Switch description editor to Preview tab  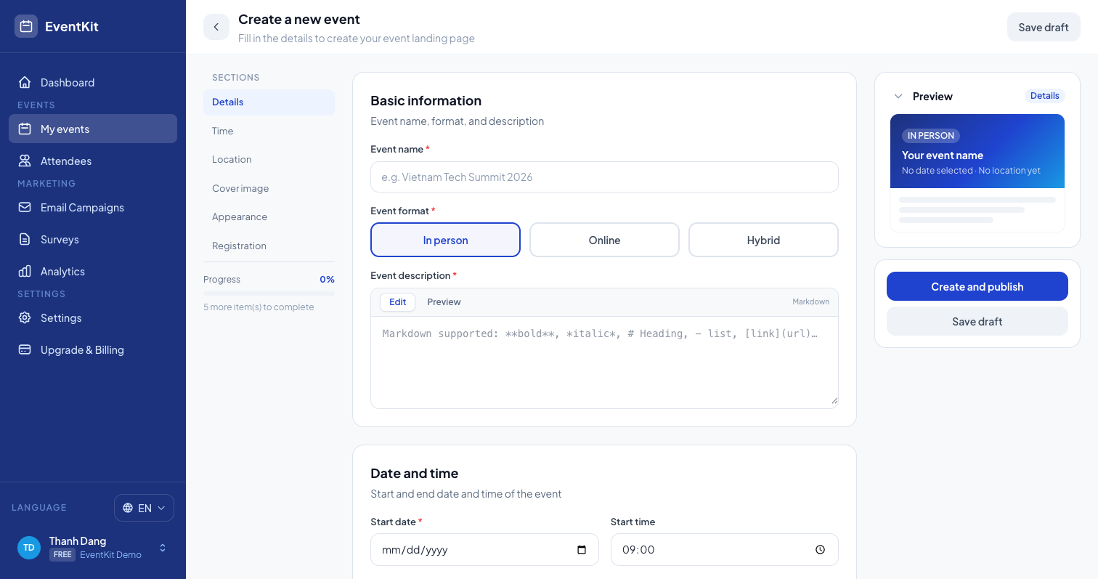(x=444, y=301)
